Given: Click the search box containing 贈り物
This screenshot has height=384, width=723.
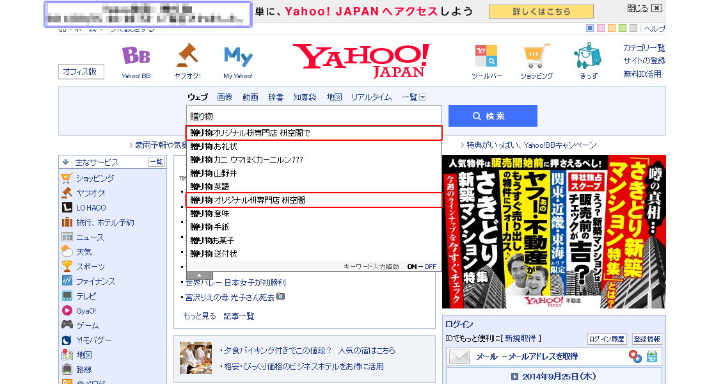Looking at the screenshot, I should [314, 116].
